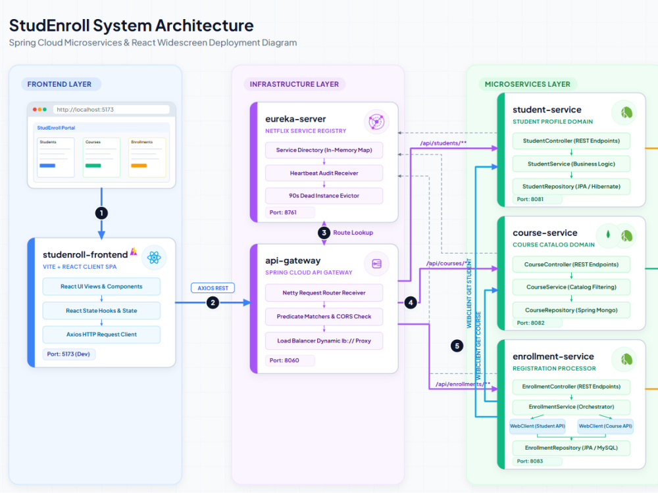658x493 pixels.
Task: Click the /api/students/** route label
Action: point(443,143)
